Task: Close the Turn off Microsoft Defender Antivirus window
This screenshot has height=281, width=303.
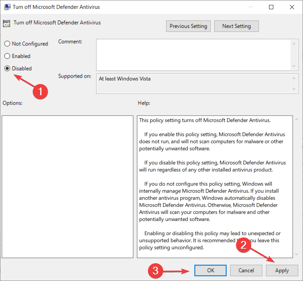Action: pos(292,7)
